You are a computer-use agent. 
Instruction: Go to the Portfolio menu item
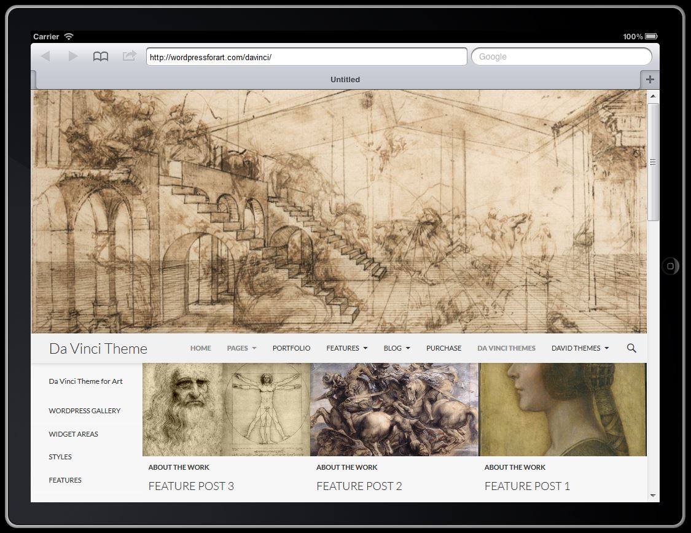coord(291,348)
